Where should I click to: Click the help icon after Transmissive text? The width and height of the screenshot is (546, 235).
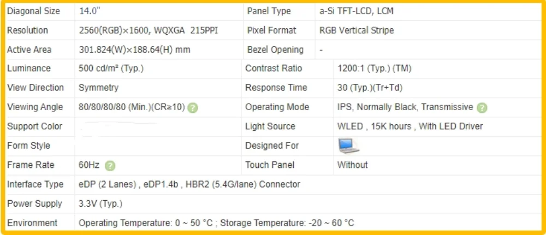pos(482,107)
